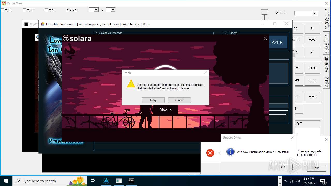The width and height of the screenshot is (331, 186).
Task: Click the DicomView title bar app icon
Action: [4, 3]
